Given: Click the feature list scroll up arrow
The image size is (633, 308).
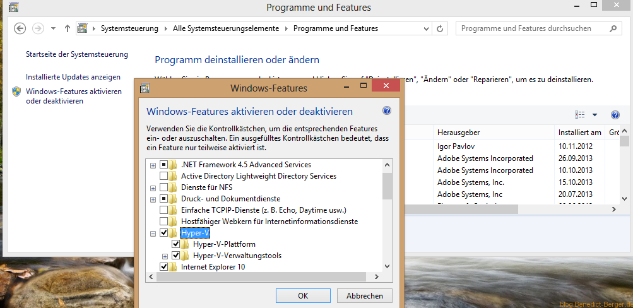Looking at the screenshot, I should tap(387, 165).
